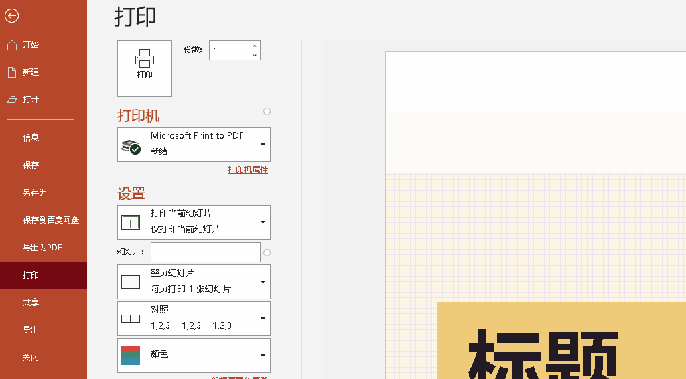Open the 整页幻灯片 layout dropdown
The width and height of the screenshot is (686, 379).
[x=194, y=282]
